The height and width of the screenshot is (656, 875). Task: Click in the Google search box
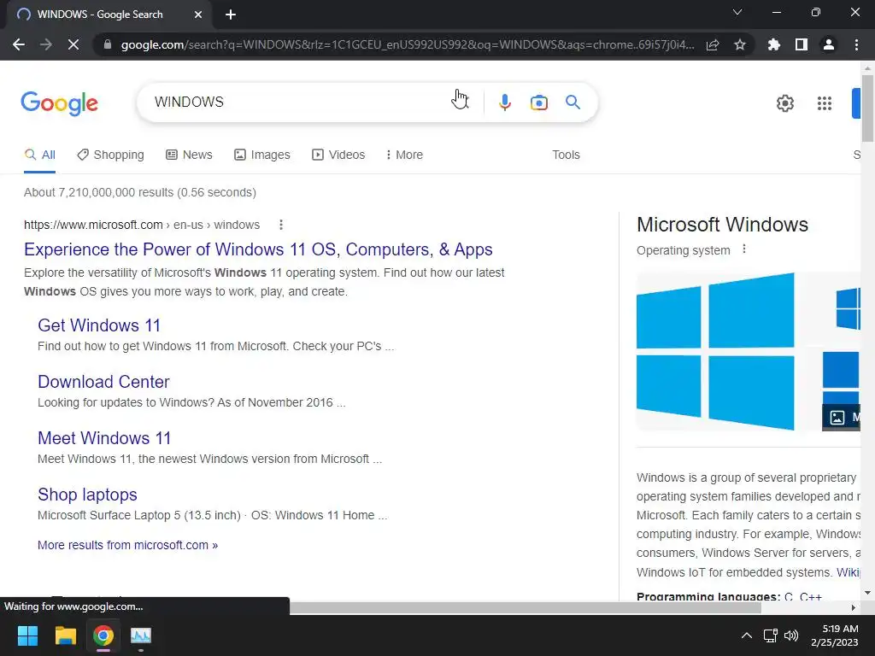302,102
